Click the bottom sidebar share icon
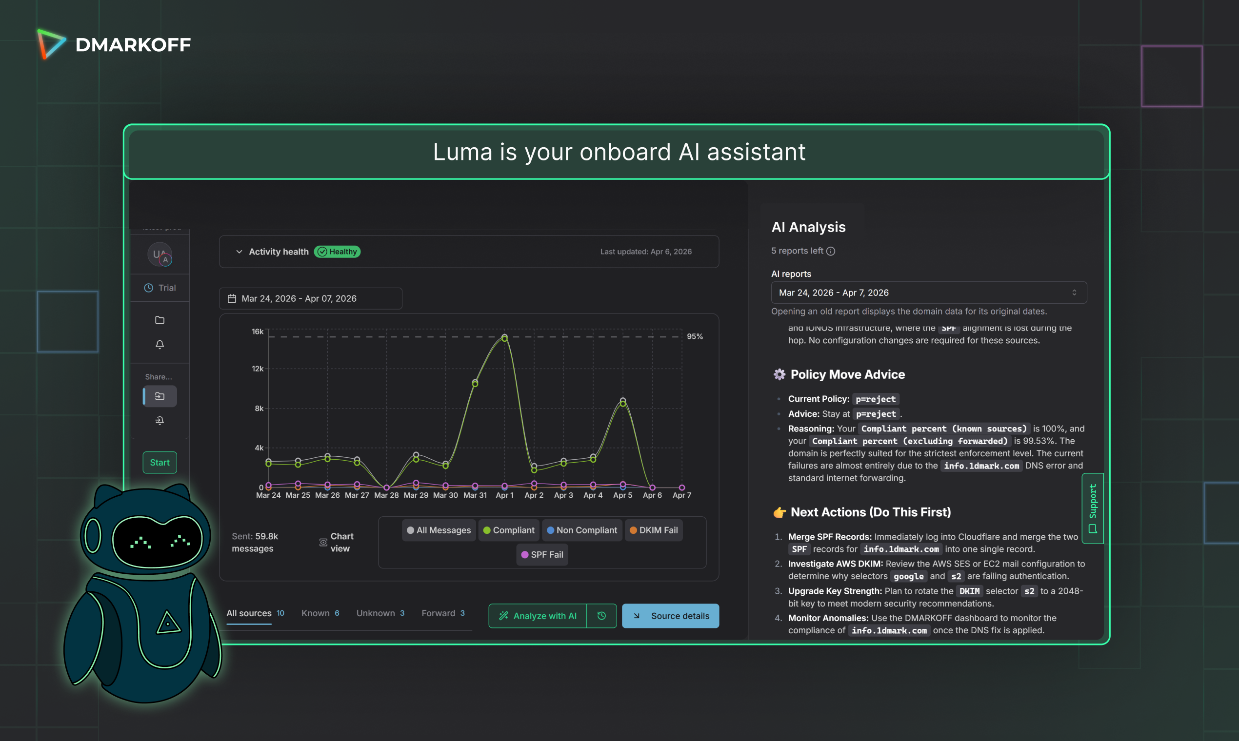Image resolution: width=1239 pixels, height=741 pixels. click(x=160, y=420)
